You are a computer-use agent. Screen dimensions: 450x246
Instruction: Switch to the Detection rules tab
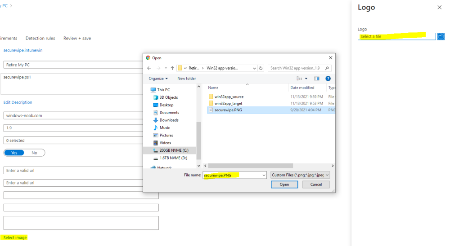[x=40, y=38]
